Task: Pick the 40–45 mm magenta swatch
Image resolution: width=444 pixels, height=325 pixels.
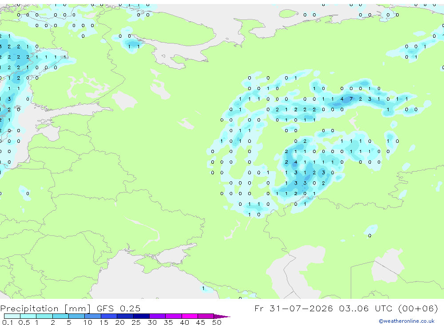Action: tap(190, 316)
